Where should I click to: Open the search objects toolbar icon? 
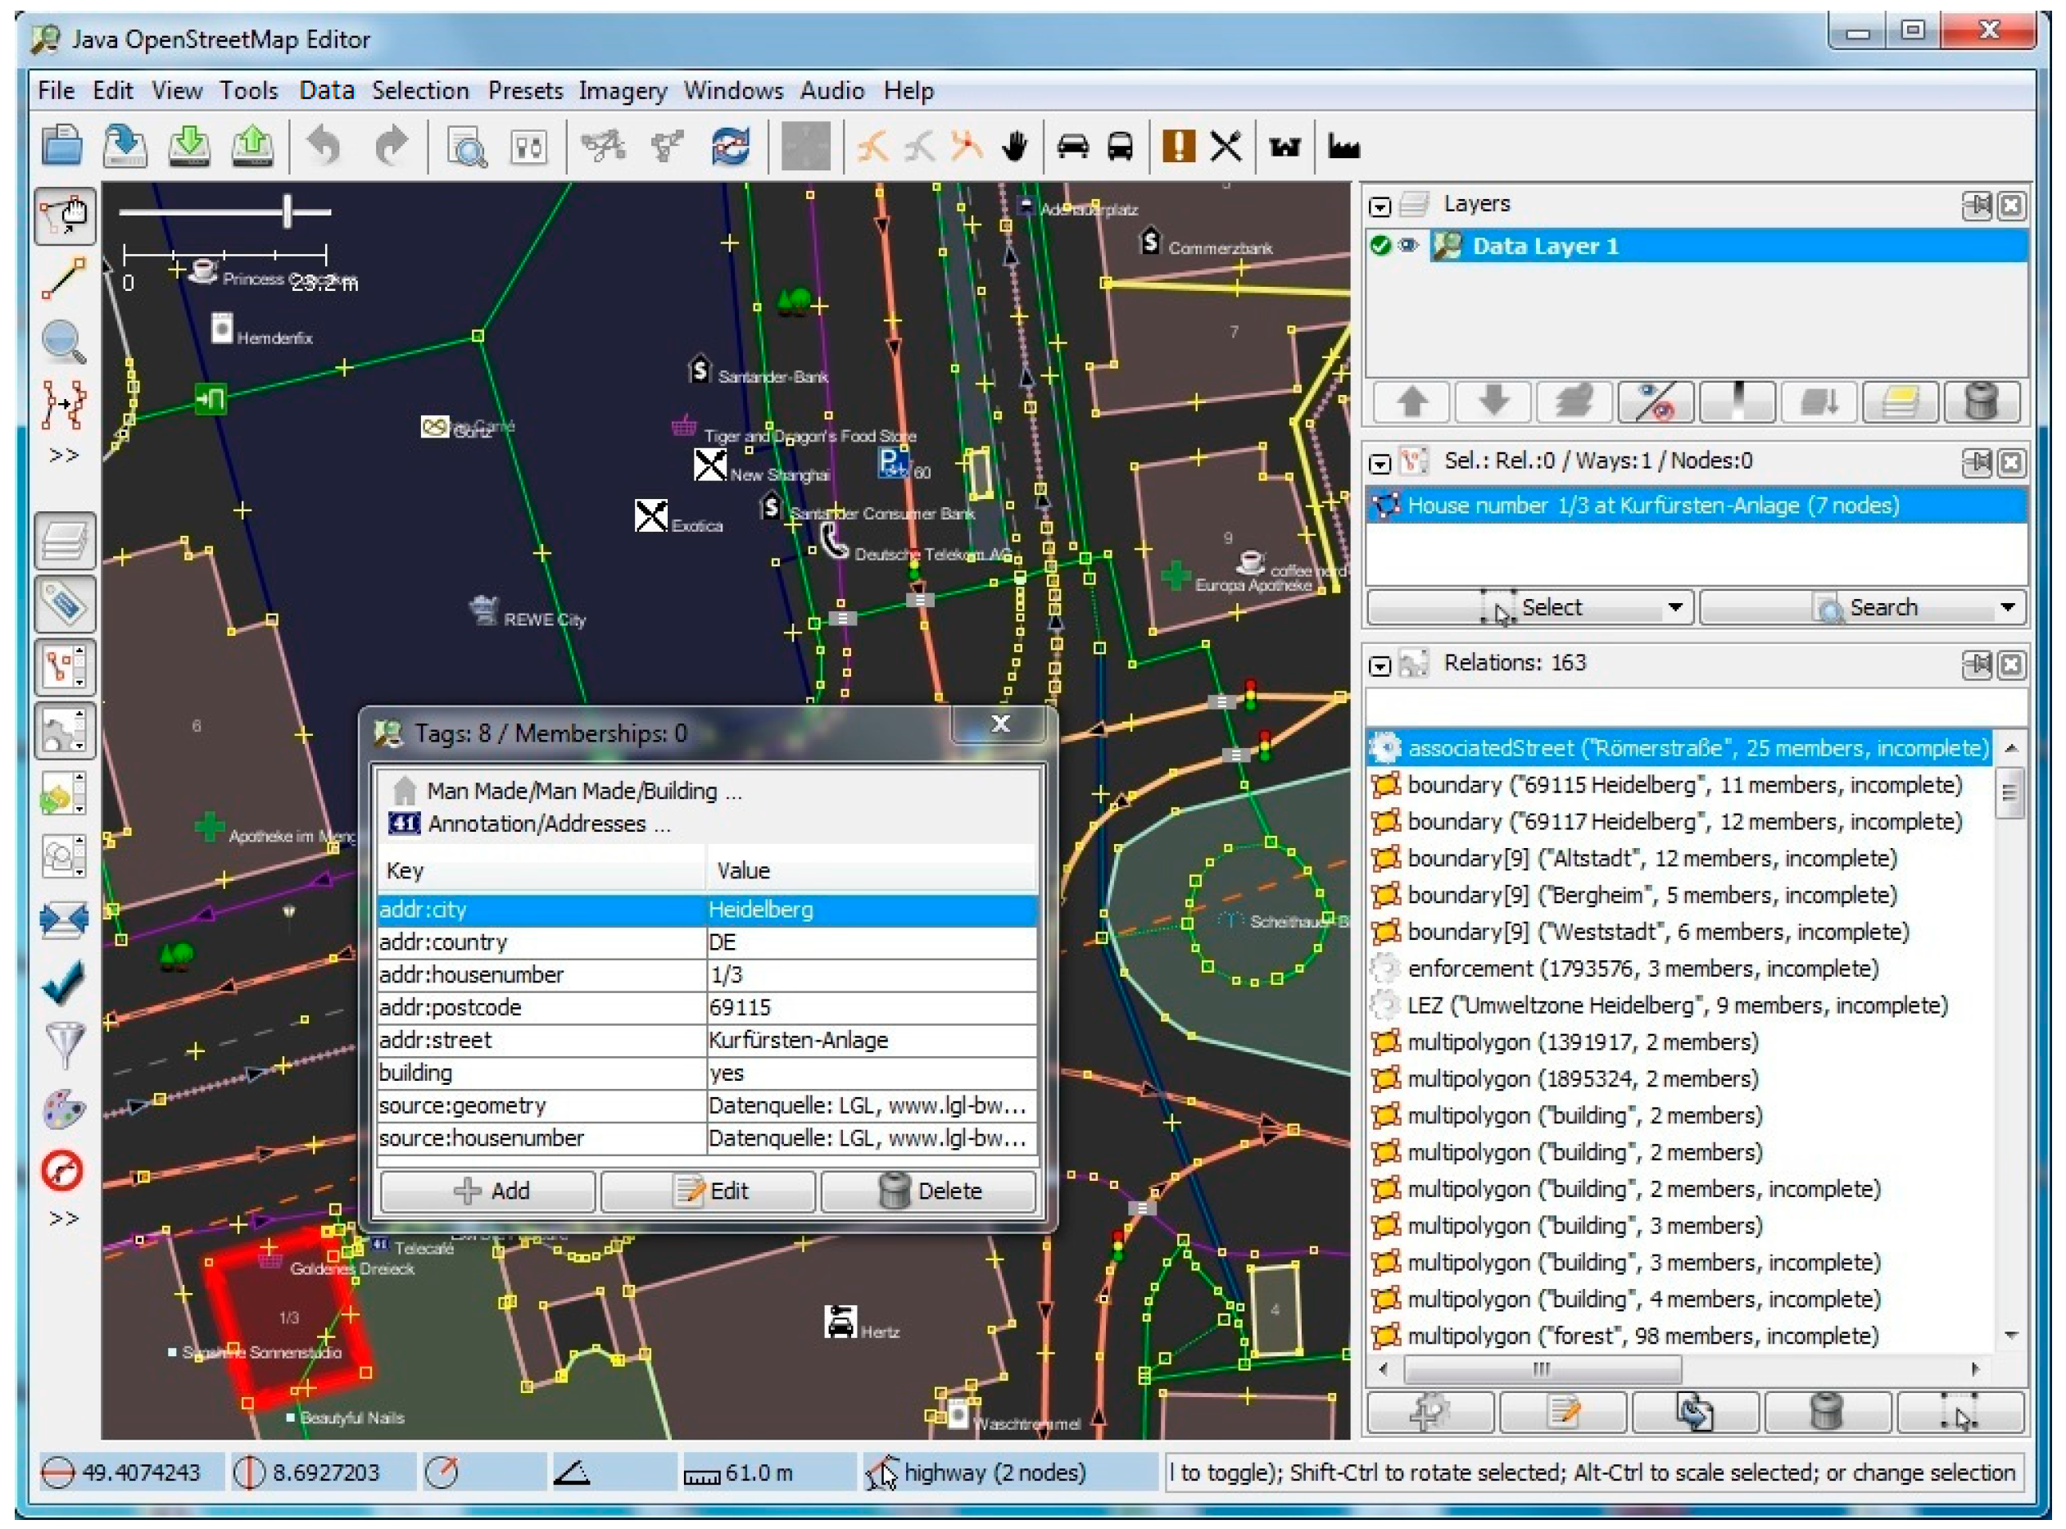(466, 146)
